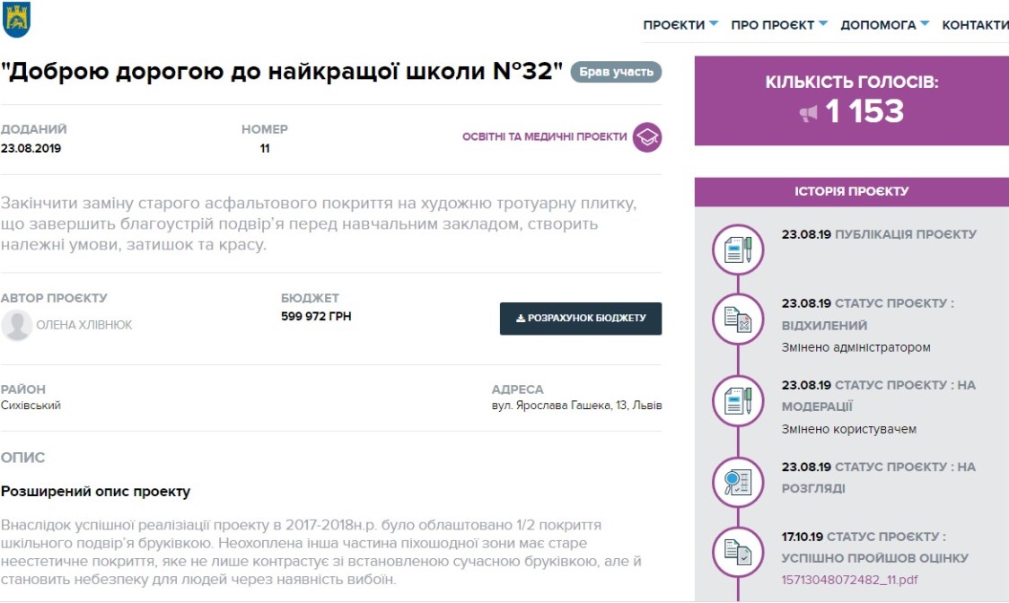Expand the ПРО ПРОЄКТ dropdown menu

[778, 25]
